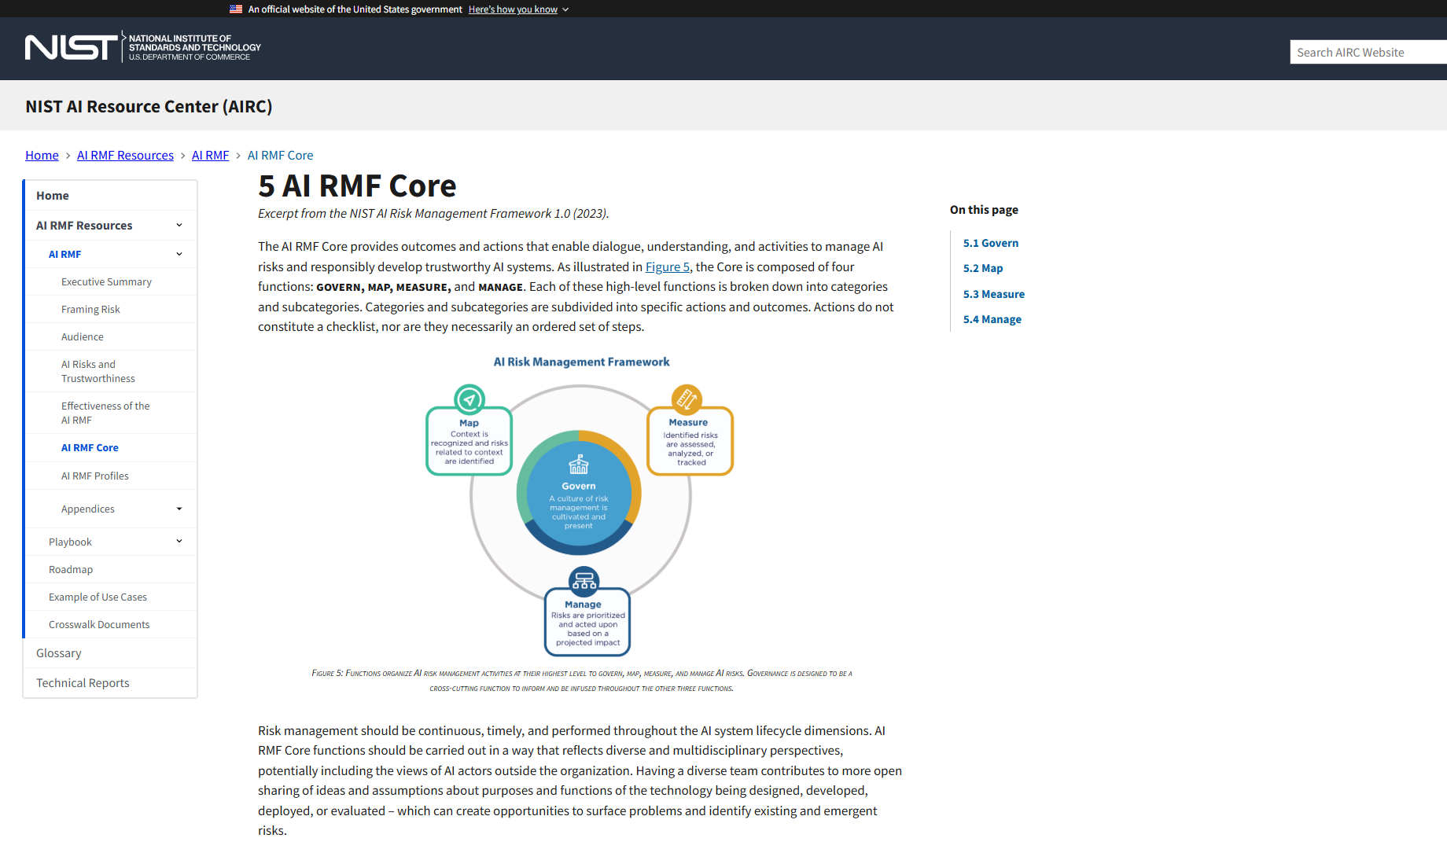Open AI RMF Resources breadcrumb link
This screenshot has width=1447, height=849.
tap(125, 155)
